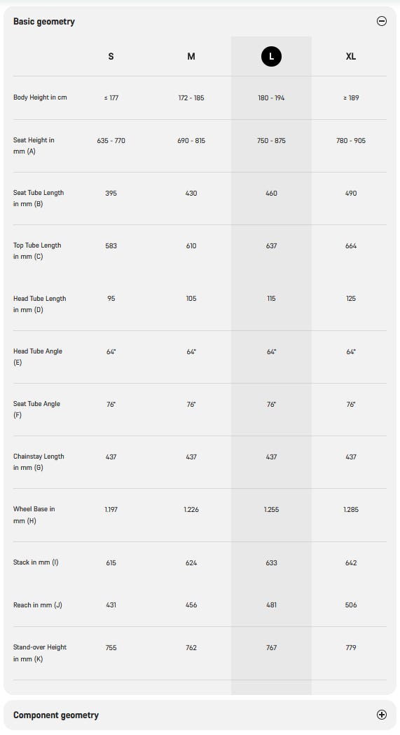Click body height range 172 - 185

pyautogui.click(x=191, y=98)
